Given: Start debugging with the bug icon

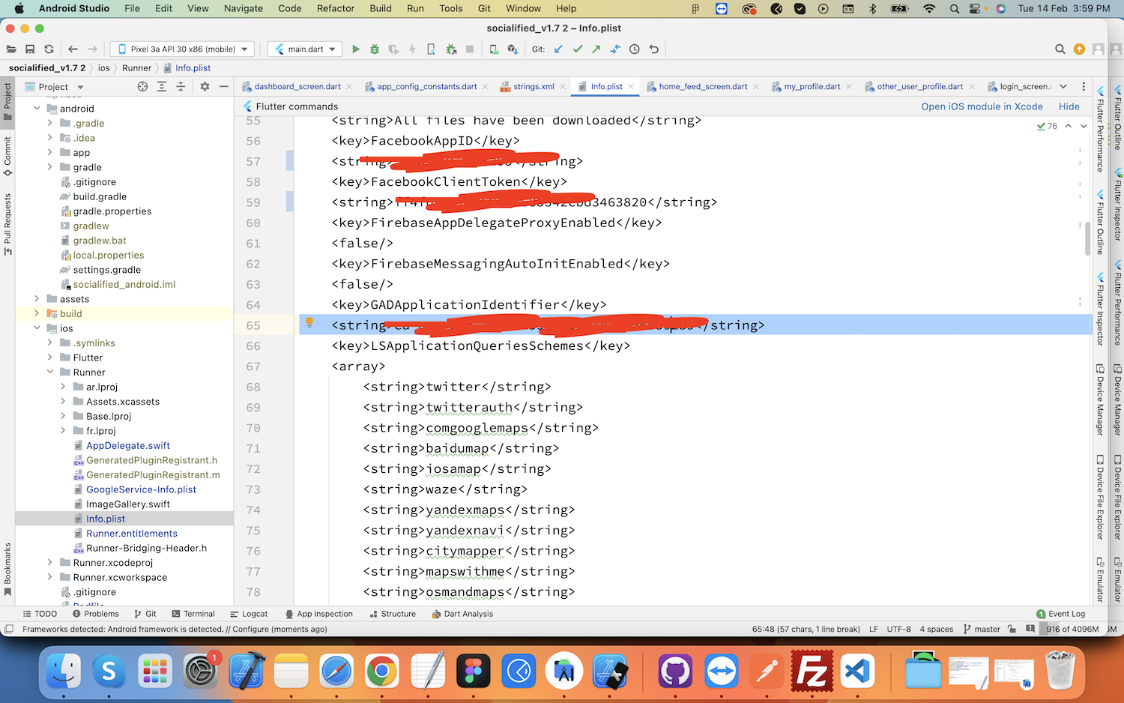Looking at the screenshot, I should [375, 49].
